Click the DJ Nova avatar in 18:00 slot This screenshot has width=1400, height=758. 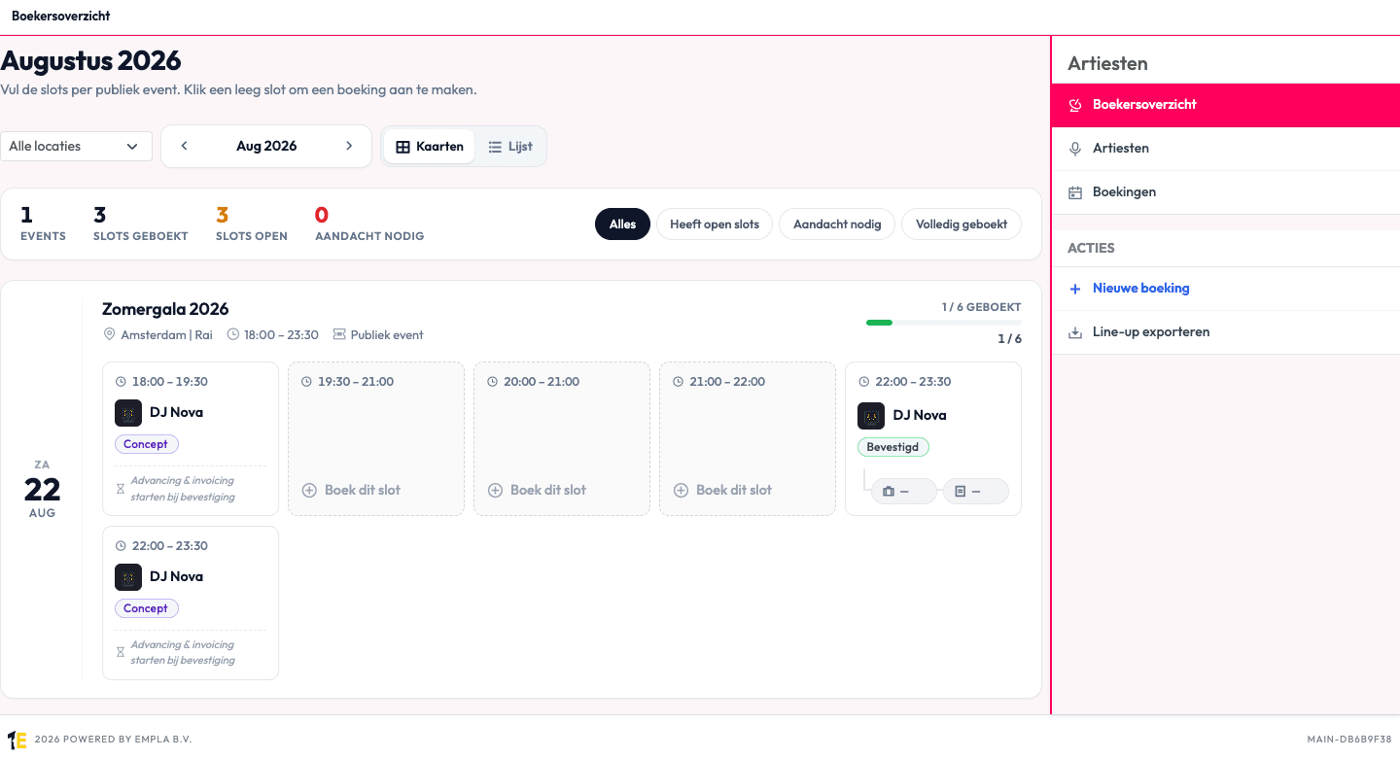click(128, 413)
